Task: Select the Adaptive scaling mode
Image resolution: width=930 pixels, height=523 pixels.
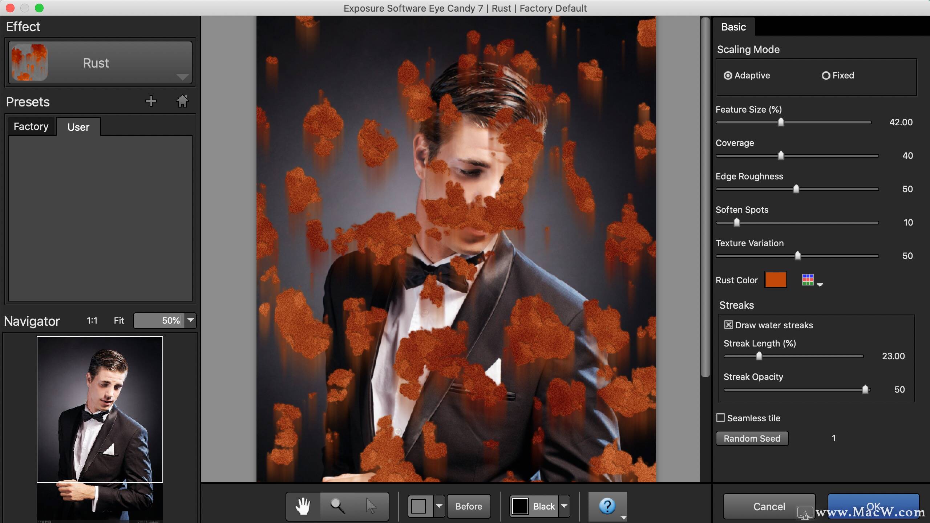Action: click(x=728, y=76)
